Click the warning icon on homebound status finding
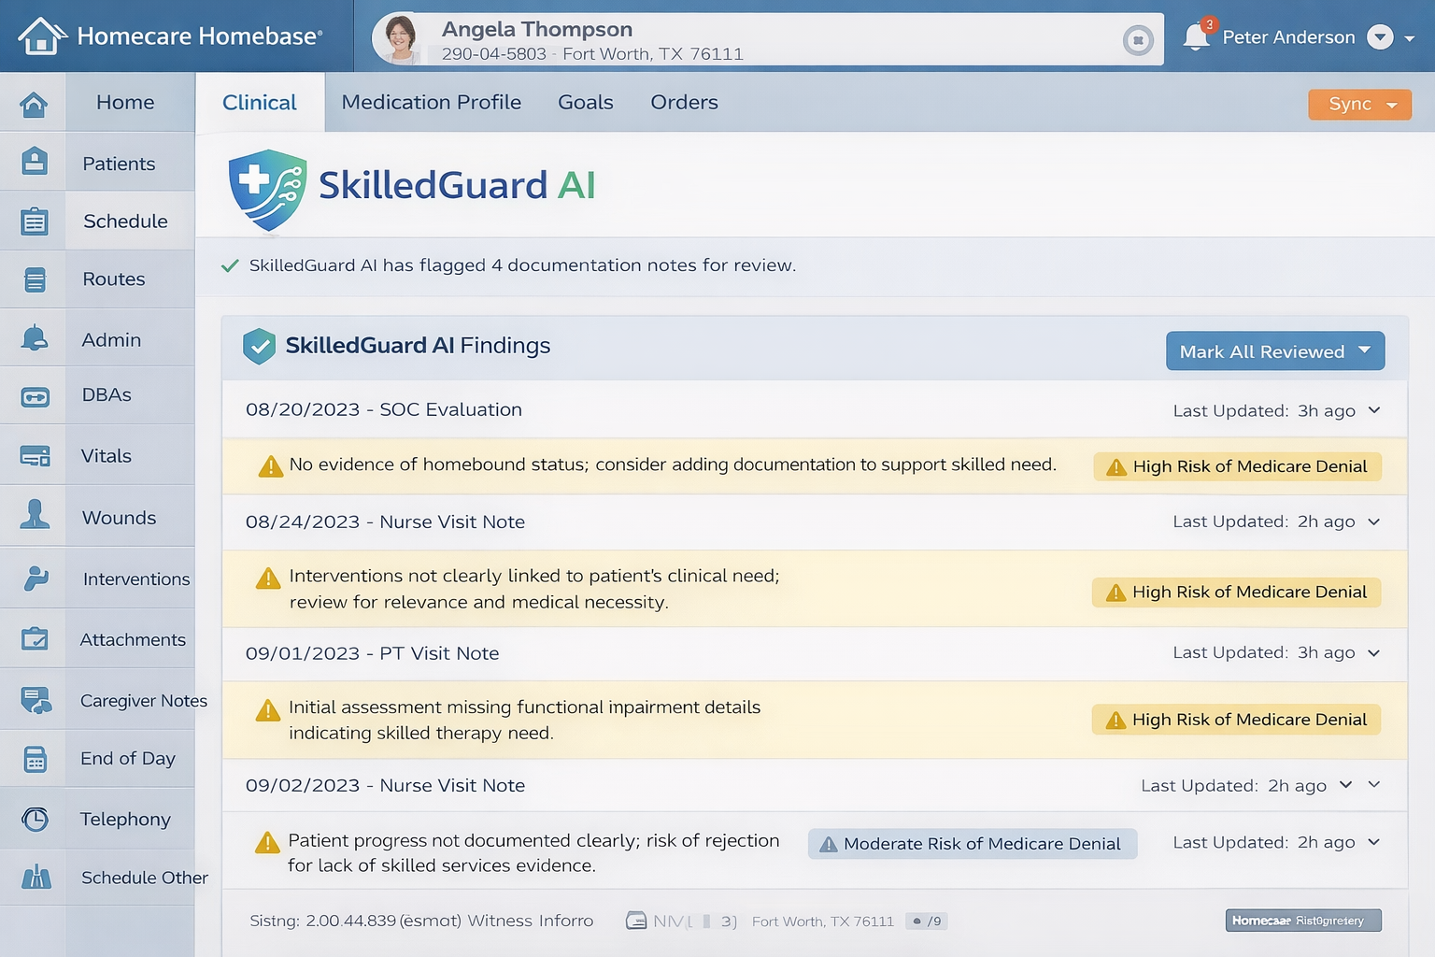This screenshot has height=957, width=1435. 270,465
